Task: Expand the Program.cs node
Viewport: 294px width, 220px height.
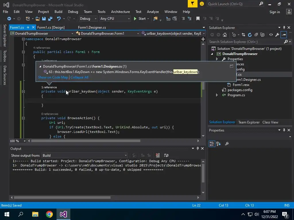Action: pyautogui.click(x=217, y=95)
